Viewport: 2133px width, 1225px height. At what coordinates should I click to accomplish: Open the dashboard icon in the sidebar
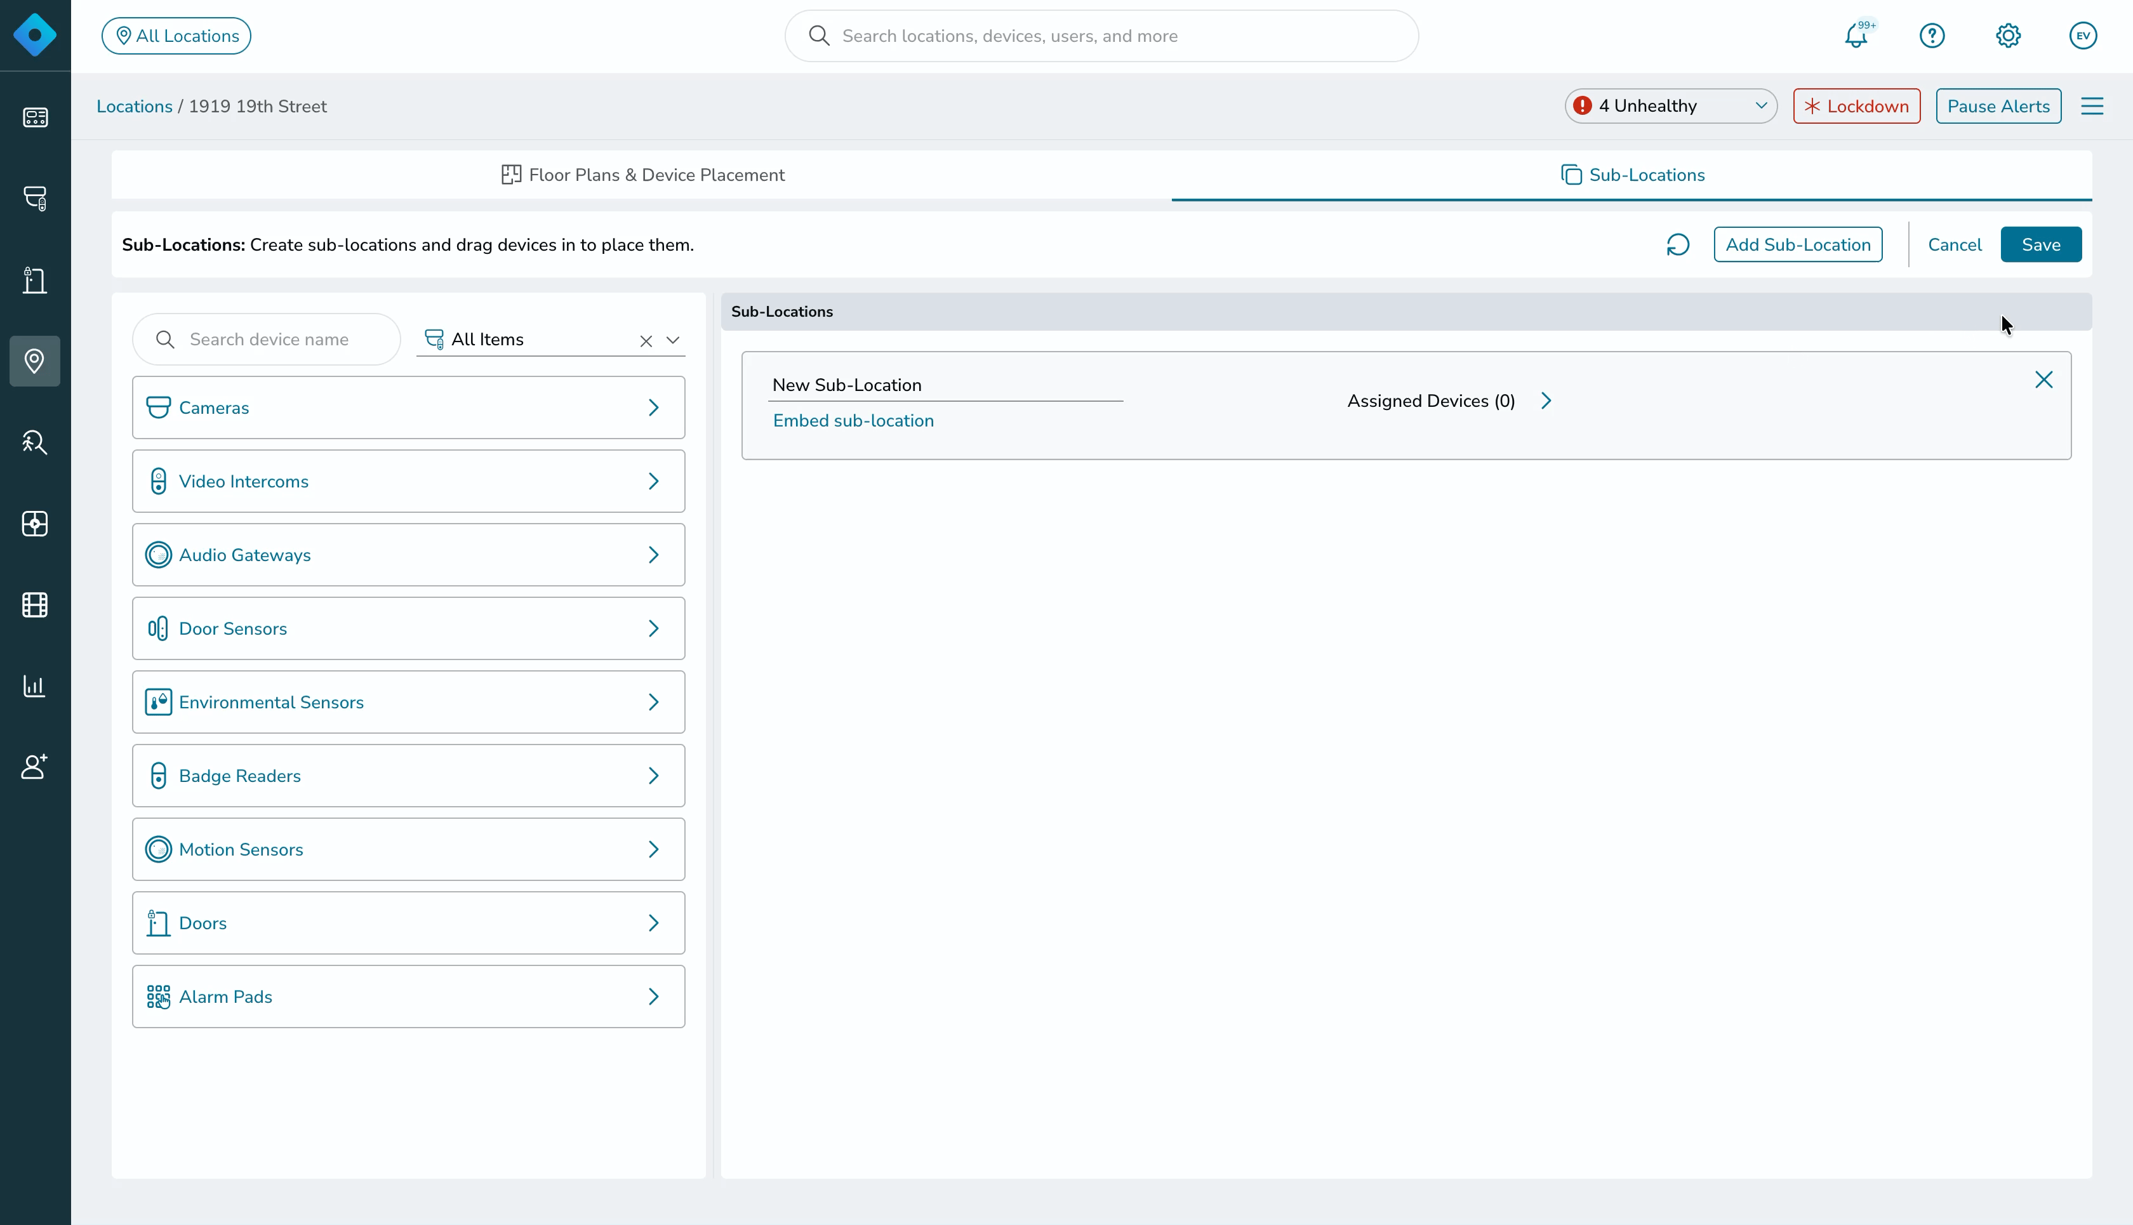pos(34,117)
